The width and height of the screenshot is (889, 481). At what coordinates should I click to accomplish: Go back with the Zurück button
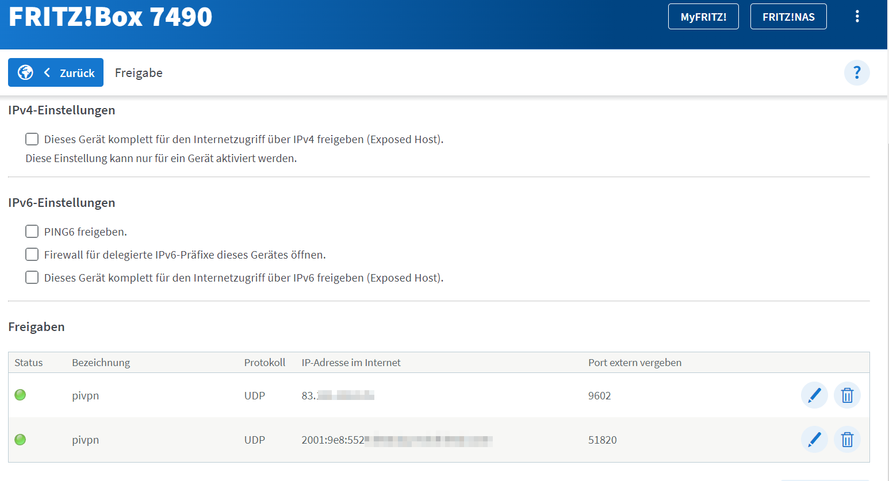coord(56,72)
